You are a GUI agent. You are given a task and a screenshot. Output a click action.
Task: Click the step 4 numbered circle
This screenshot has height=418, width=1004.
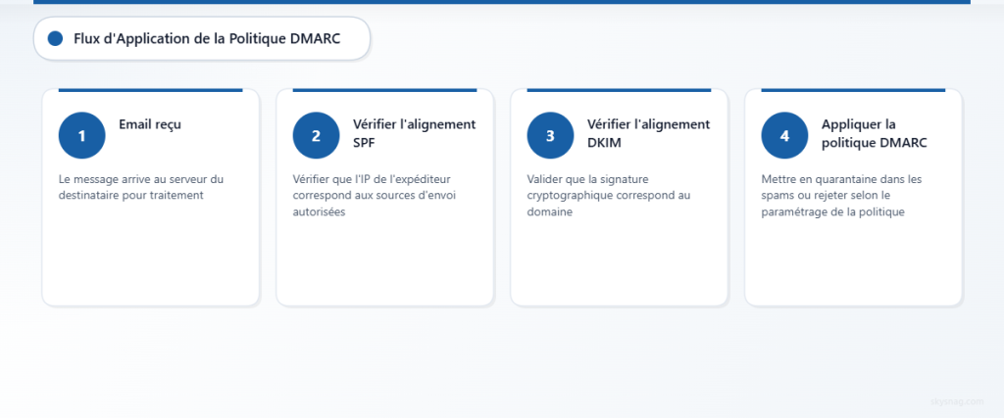785,135
